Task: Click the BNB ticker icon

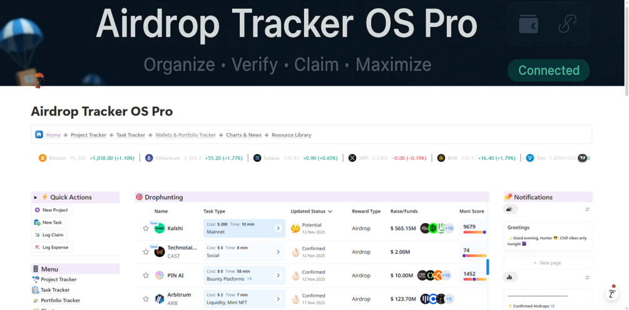Action: click(x=441, y=158)
